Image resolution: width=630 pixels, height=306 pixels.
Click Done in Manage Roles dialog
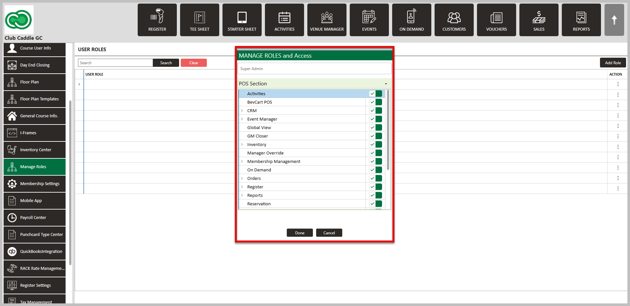(300, 233)
